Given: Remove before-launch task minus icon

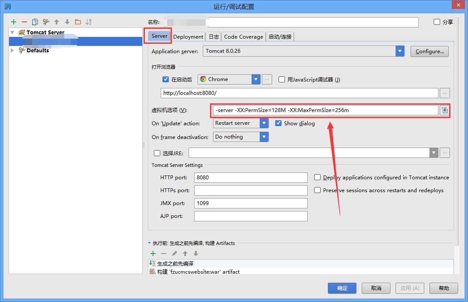Looking at the screenshot, I should [x=164, y=254].
